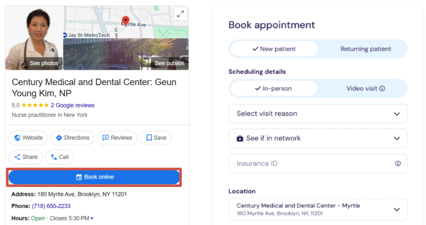Open the Location dropdown for Myrtle
Image resolution: width=426 pixels, height=225 pixels.
pyautogui.click(x=318, y=210)
